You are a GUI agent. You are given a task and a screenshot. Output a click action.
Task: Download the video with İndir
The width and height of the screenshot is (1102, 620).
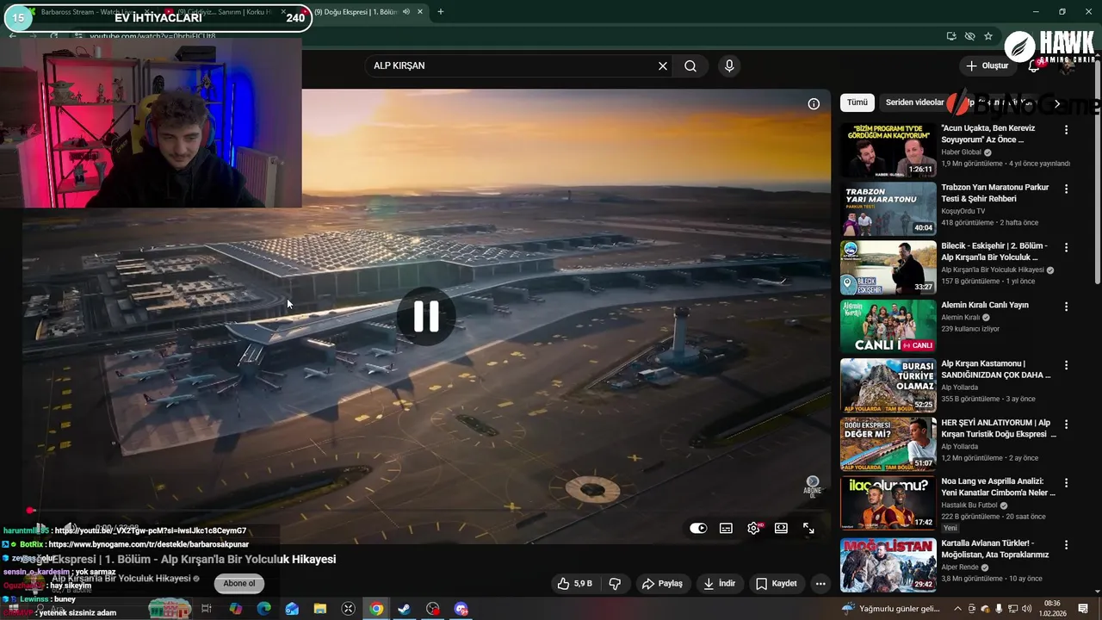pyautogui.click(x=719, y=584)
